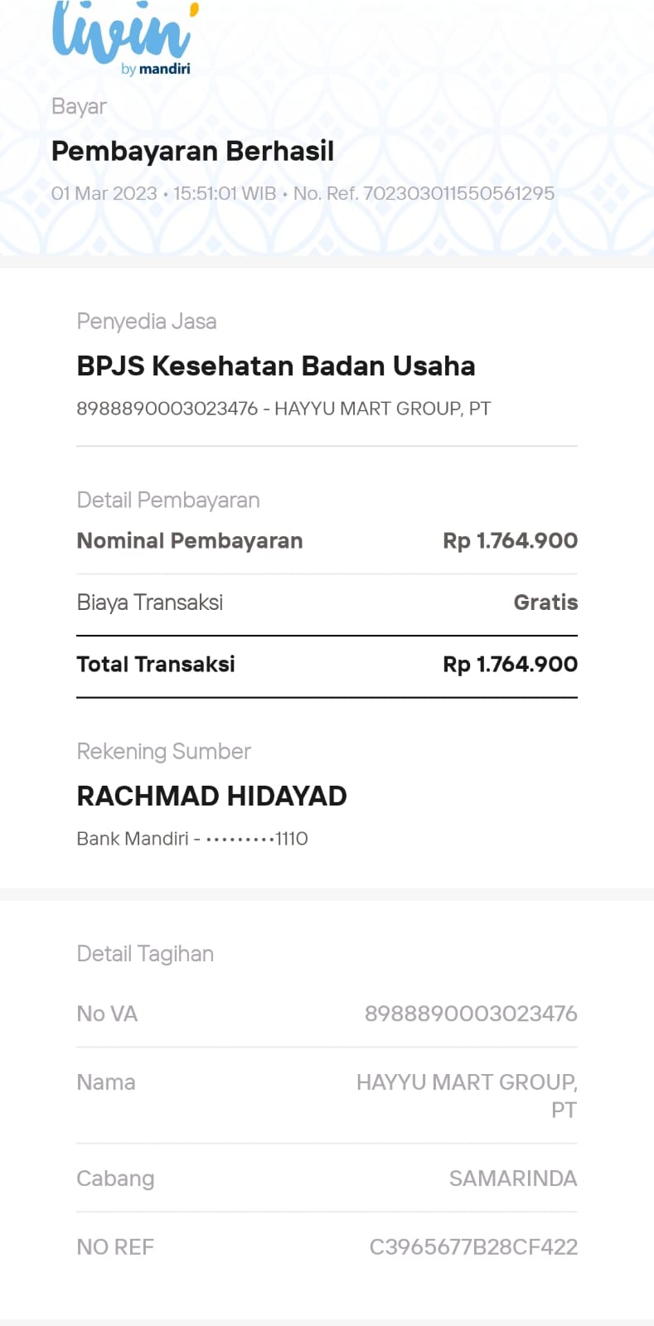This screenshot has width=654, height=1326.
Task: Click the "Pembayaran Berhasil" heading
Action: click(x=192, y=152)
